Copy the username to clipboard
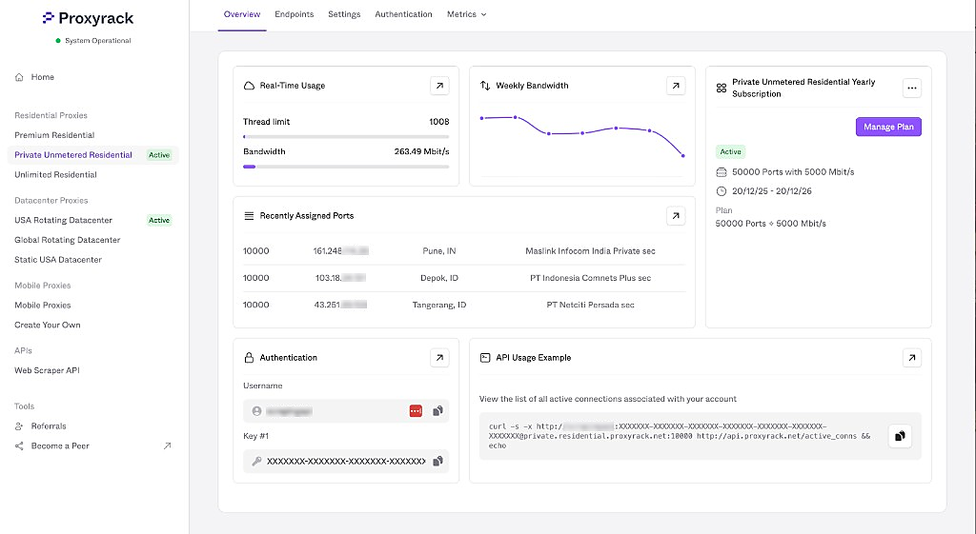 [x=438, y=411]
